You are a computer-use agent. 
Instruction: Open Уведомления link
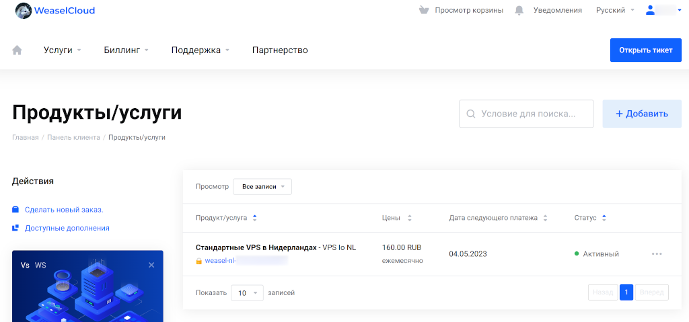[558, 10]
